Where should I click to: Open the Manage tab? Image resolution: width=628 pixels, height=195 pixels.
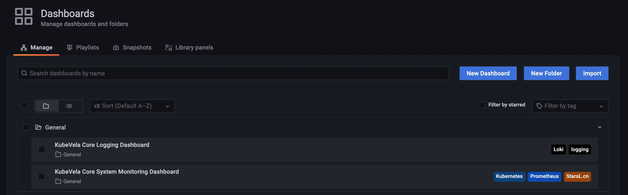pos(36,48)
